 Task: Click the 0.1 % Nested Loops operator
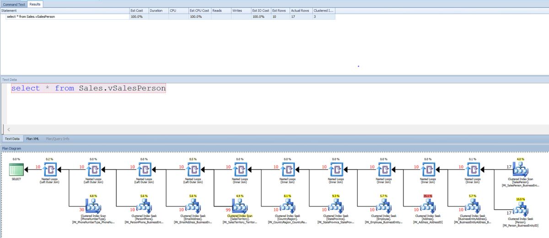(473, 169)
